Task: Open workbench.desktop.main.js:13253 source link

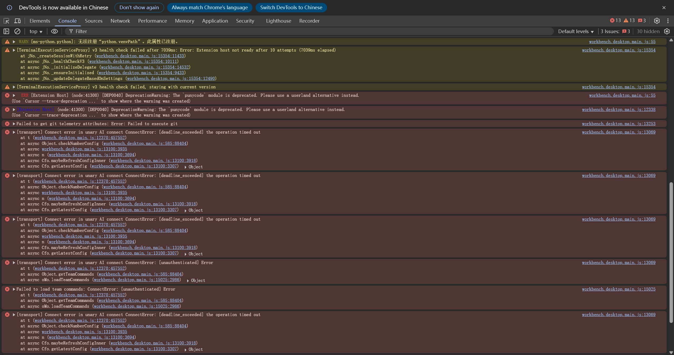Action: [618, 124]
